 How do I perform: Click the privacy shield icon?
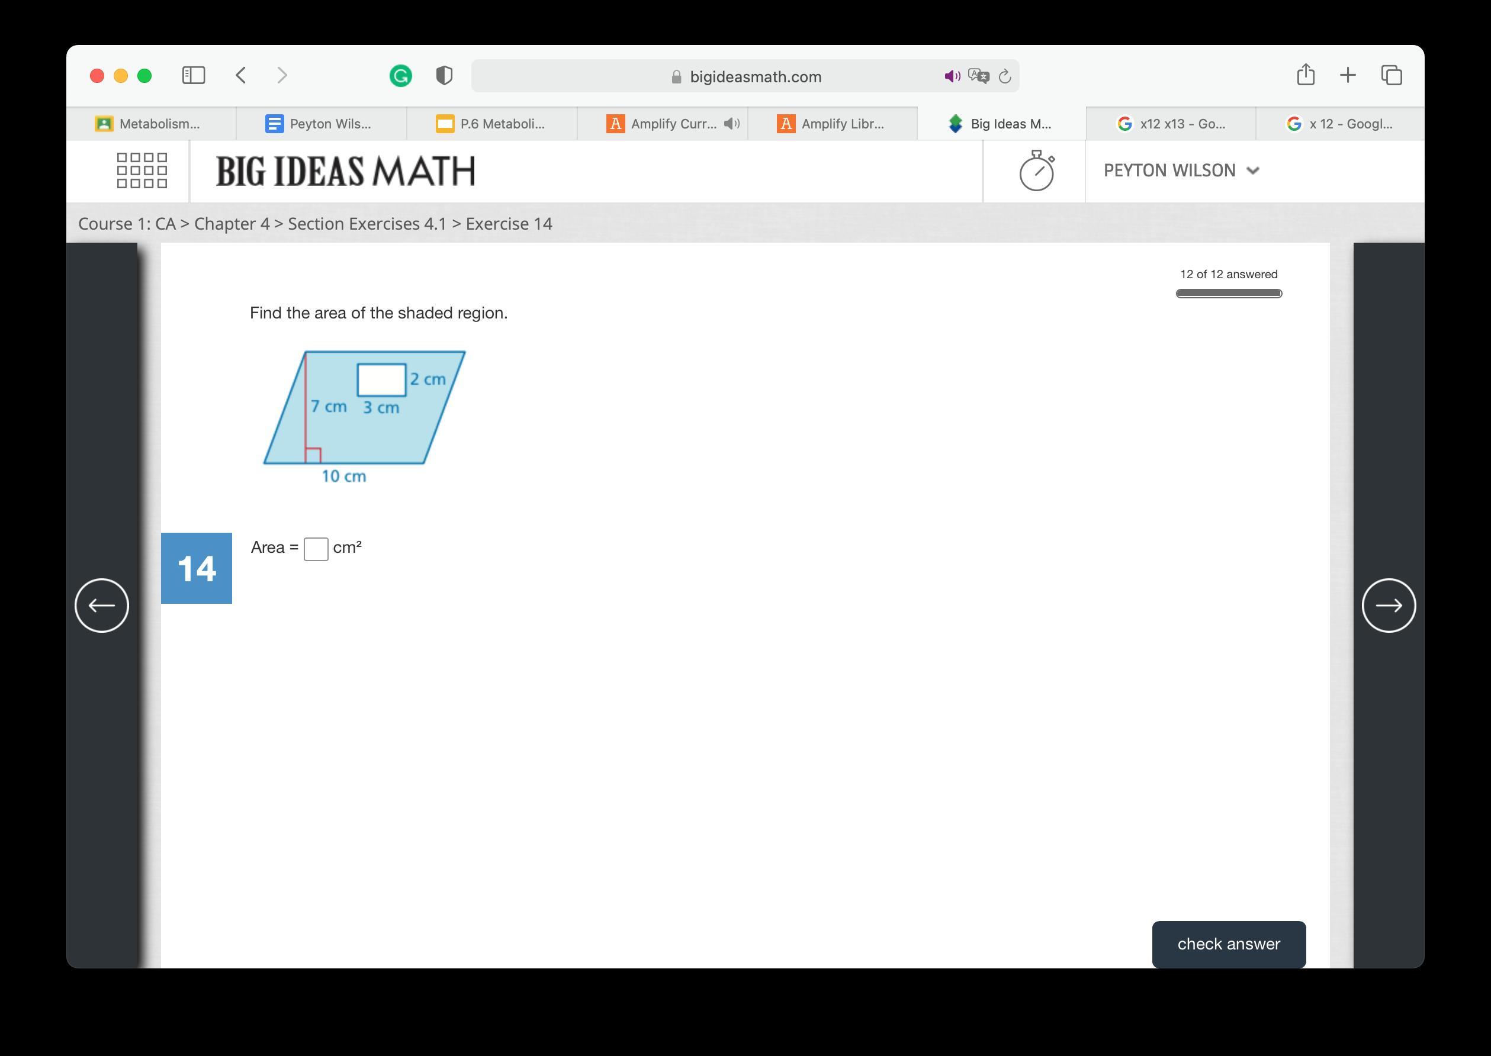tap(444, 76)
